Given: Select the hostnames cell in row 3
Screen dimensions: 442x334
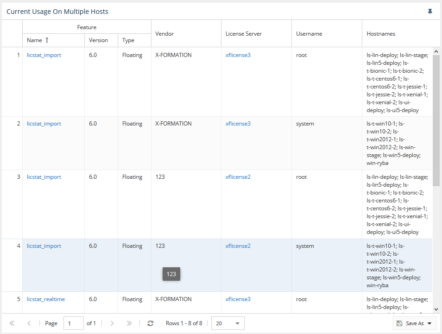Looking at the screenshot, I should [397, 204].
